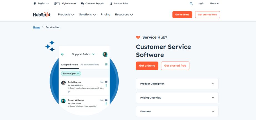Click chat icon on Jason Williams row
The width and height of the screenshot is (256, 120).
click(106, 100)
